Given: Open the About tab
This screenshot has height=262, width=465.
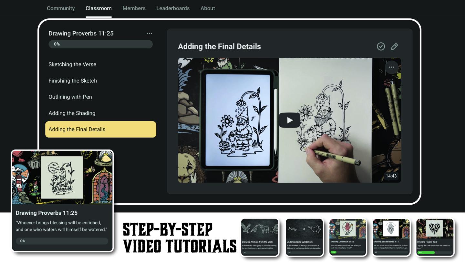Looking at the screenshot, I should (x=208, y=8).
